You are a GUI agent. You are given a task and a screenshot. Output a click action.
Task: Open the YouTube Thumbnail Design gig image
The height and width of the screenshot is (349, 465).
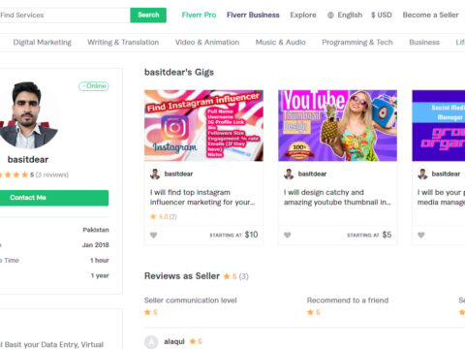point(338,126)
